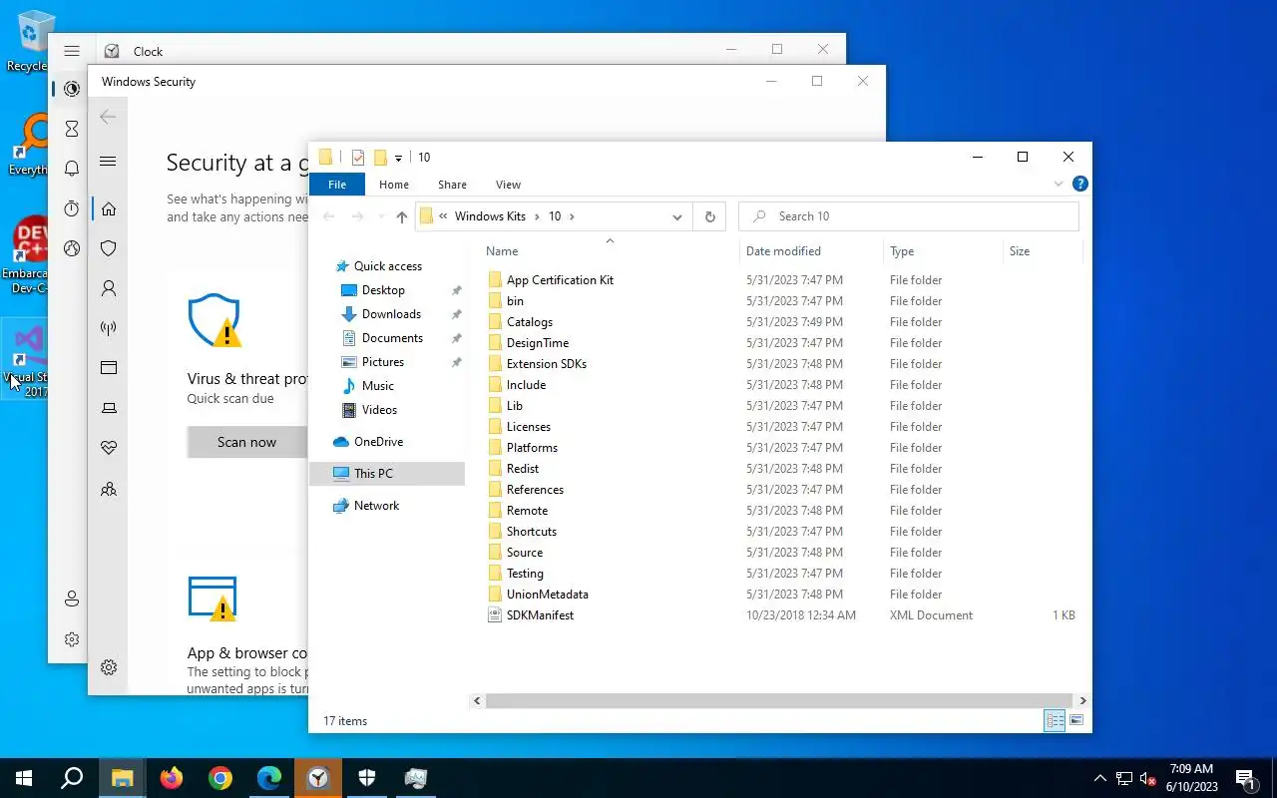Open the Home ribbon tab
Image resolution: width=1277 pixels, height=798 pixels.
coord(394,185)
